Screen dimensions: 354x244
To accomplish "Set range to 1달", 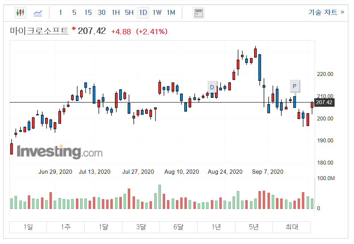I will pos(103,227).
